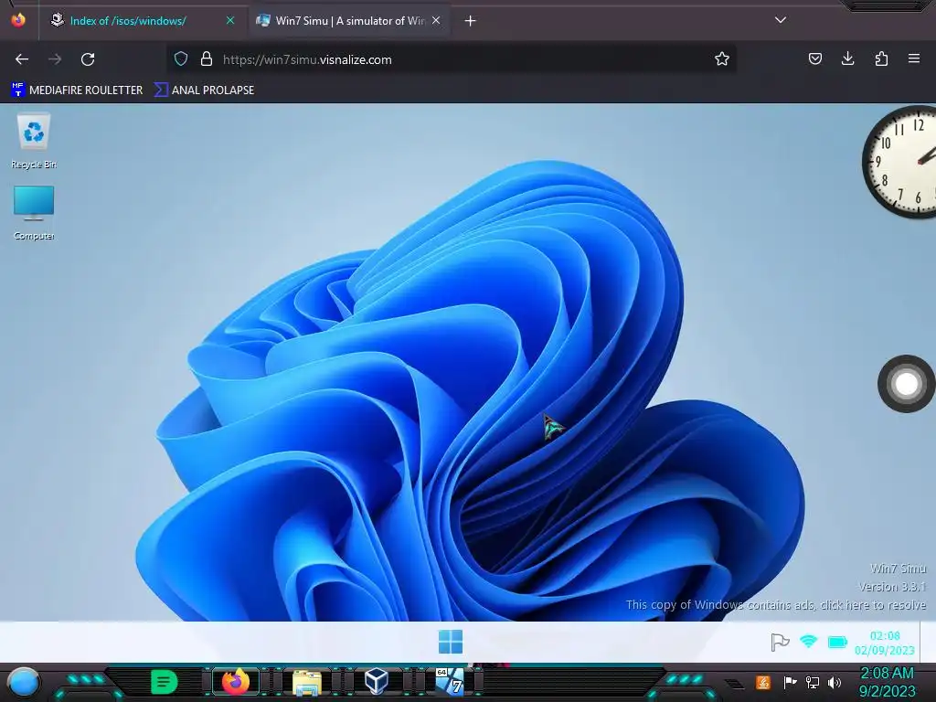Expand list all tabs chevron
This screenshot has width=936, height=702.
coord(781,20)
